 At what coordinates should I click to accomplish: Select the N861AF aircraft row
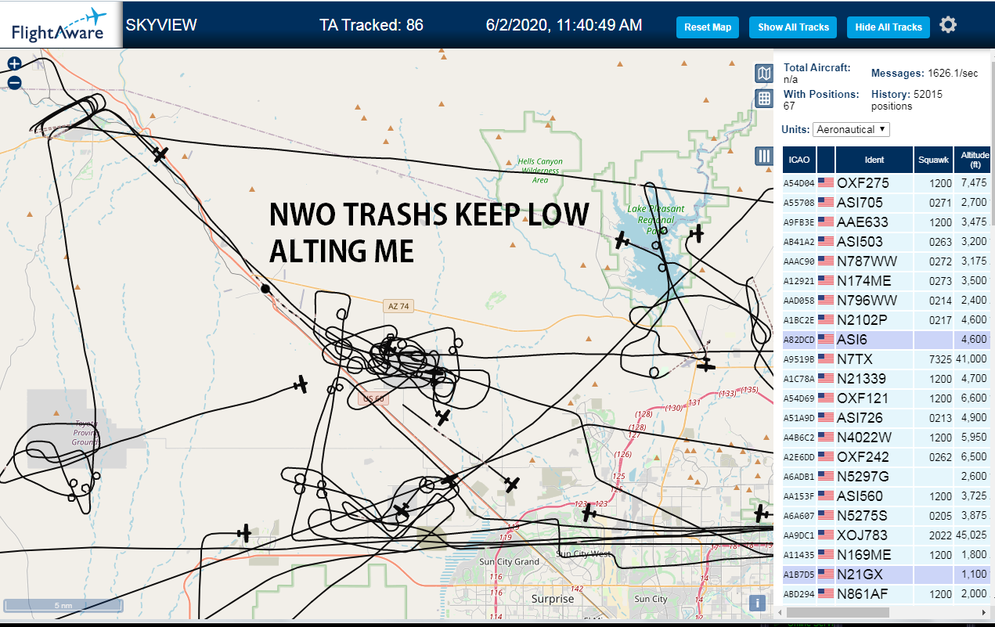[x=887, y=594]
